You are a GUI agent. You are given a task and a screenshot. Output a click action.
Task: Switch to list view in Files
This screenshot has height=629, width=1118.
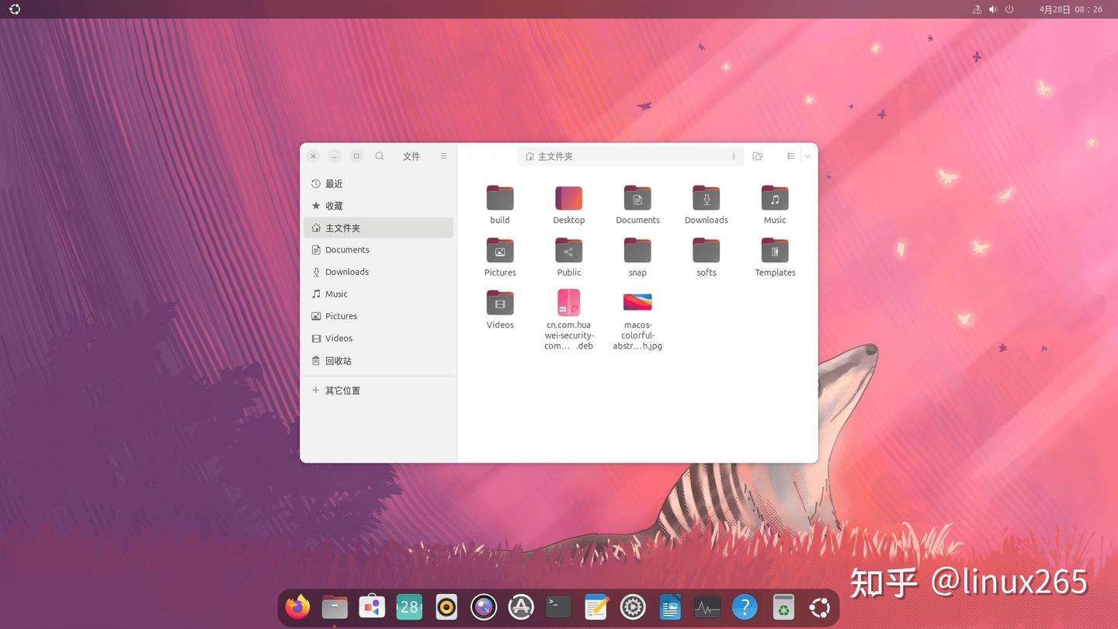790,156
